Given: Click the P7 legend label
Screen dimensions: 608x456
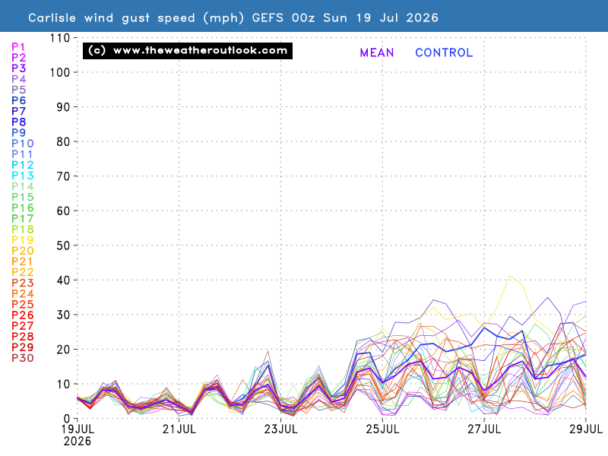Looking at the screenshot, I should (18, 111).
